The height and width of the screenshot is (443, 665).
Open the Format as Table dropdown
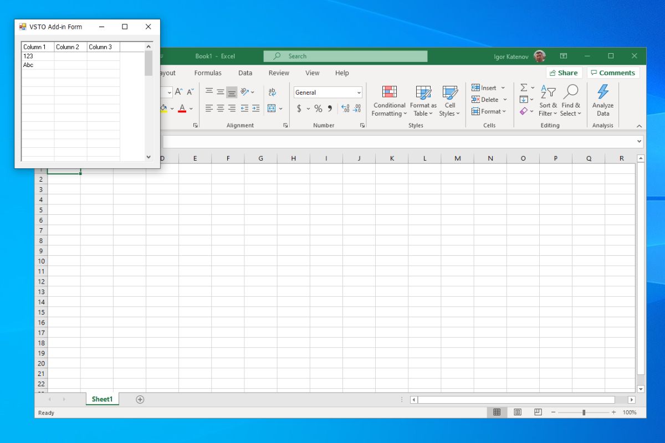(423, 101)
